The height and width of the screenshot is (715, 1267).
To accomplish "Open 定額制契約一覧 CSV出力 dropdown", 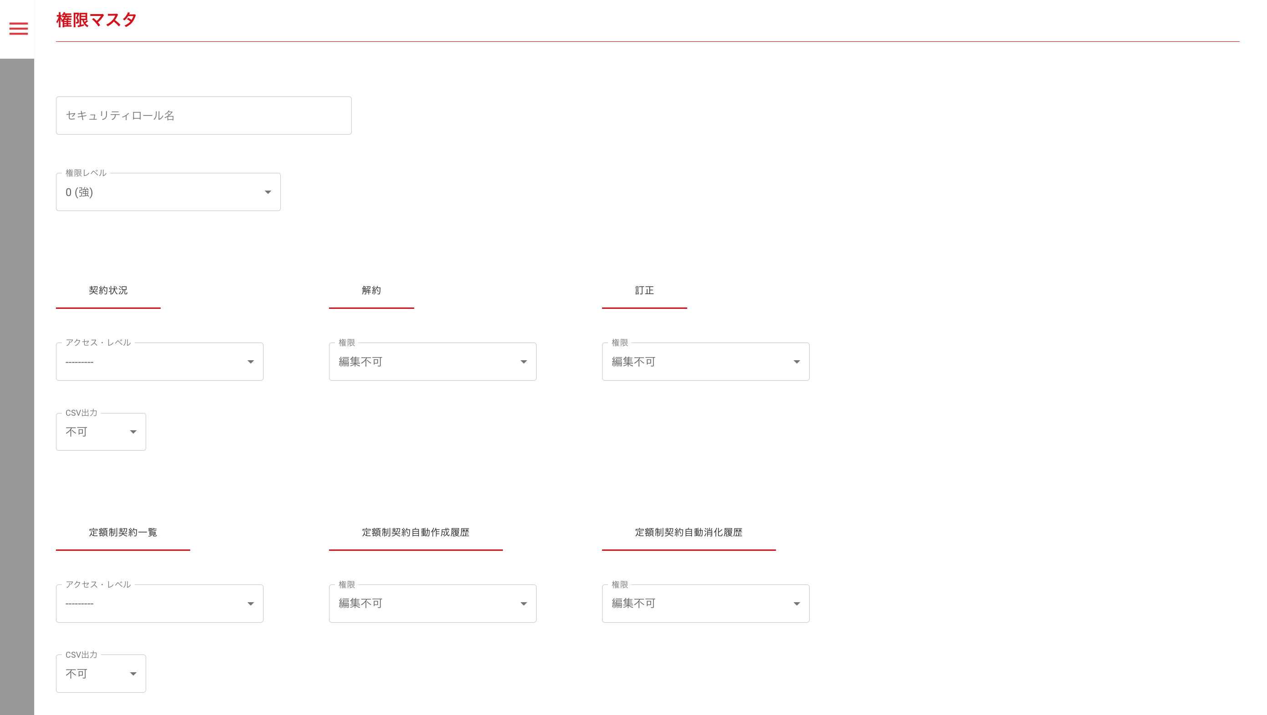I will click(x=101, y=674).
